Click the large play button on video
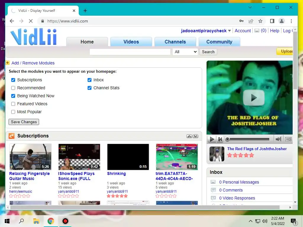Image resolution: width=303 pixels, height=227 pixels. click(254, 98)
